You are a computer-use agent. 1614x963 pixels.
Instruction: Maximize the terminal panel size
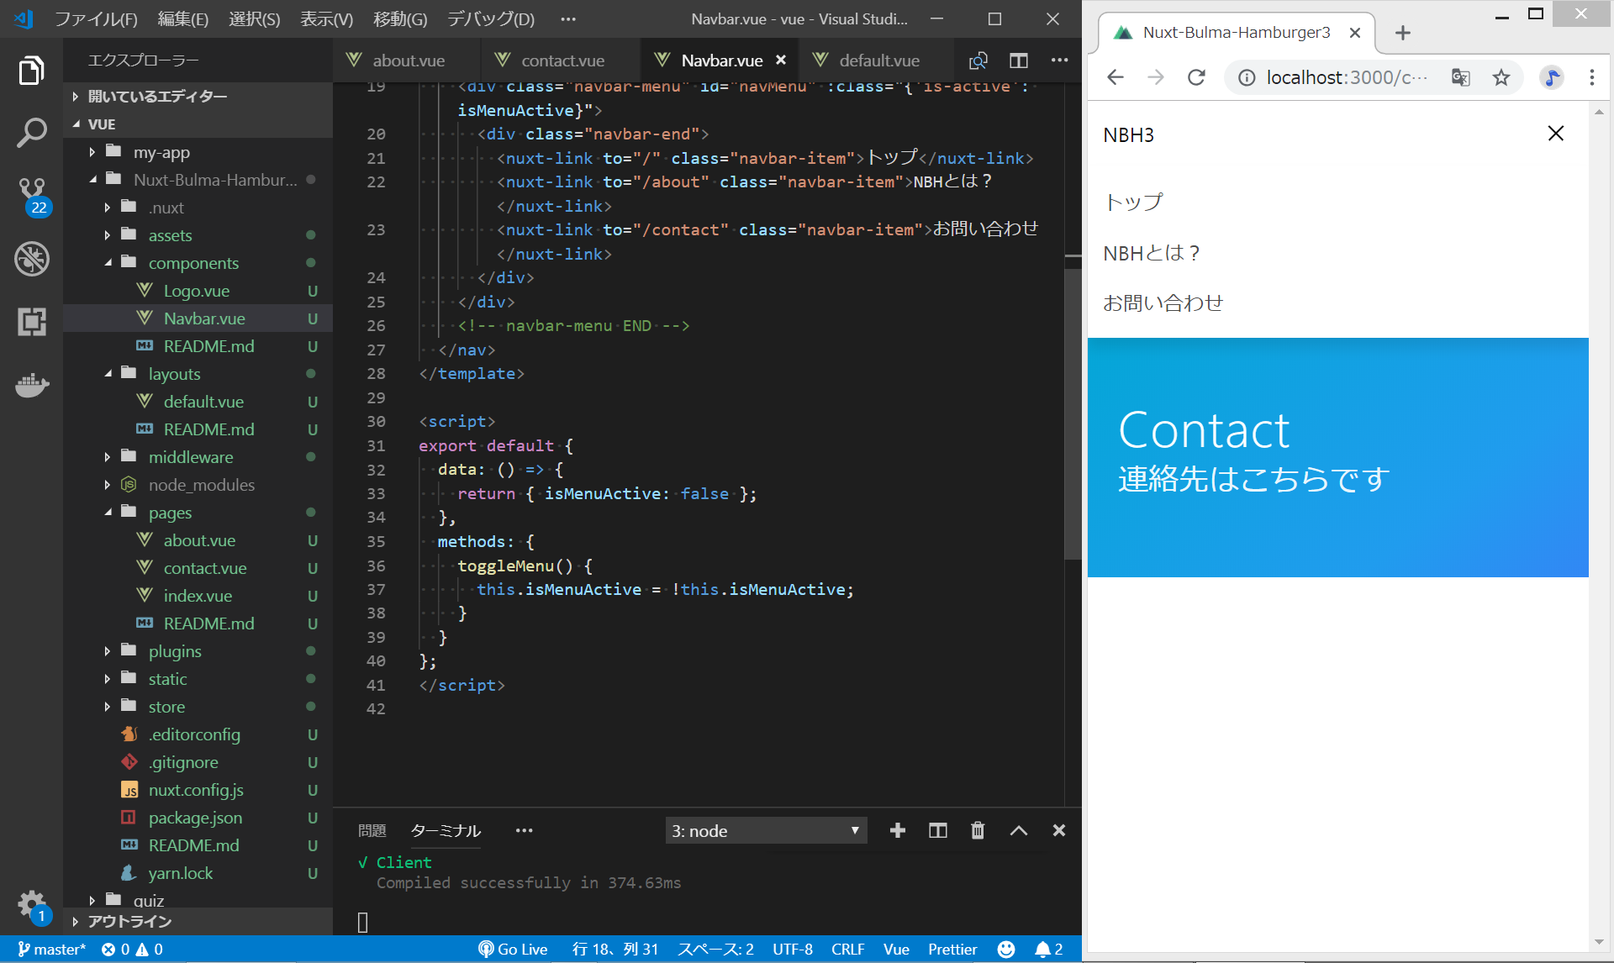coord(1019,830)
